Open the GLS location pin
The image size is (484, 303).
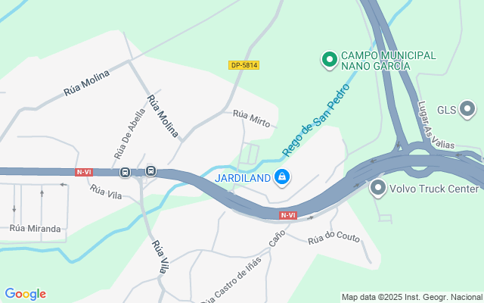pyautogui.click(x=467, y=109)
